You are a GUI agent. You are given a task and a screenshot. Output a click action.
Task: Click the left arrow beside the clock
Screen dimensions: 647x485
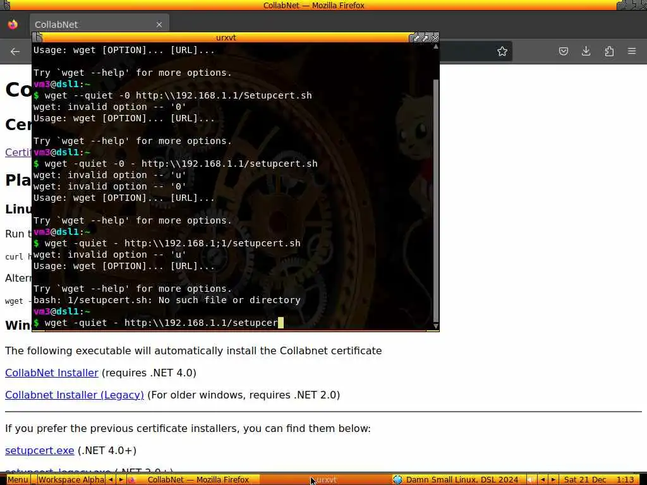tap(543, 480)
